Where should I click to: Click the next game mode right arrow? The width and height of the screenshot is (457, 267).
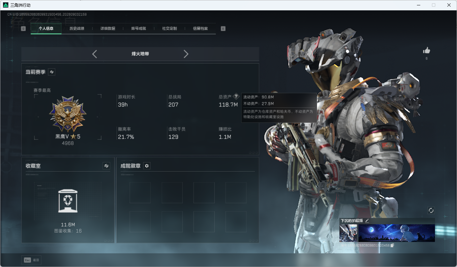click(x=186, y=54)
